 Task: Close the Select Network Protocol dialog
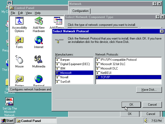coord(162,31)
